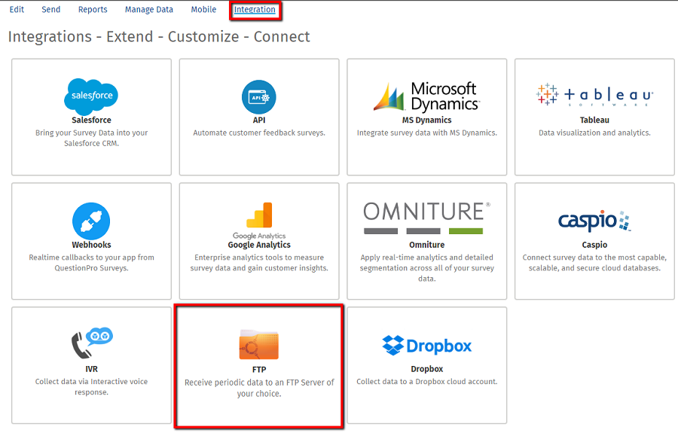Click the FTP integration title

pos(258,370)
